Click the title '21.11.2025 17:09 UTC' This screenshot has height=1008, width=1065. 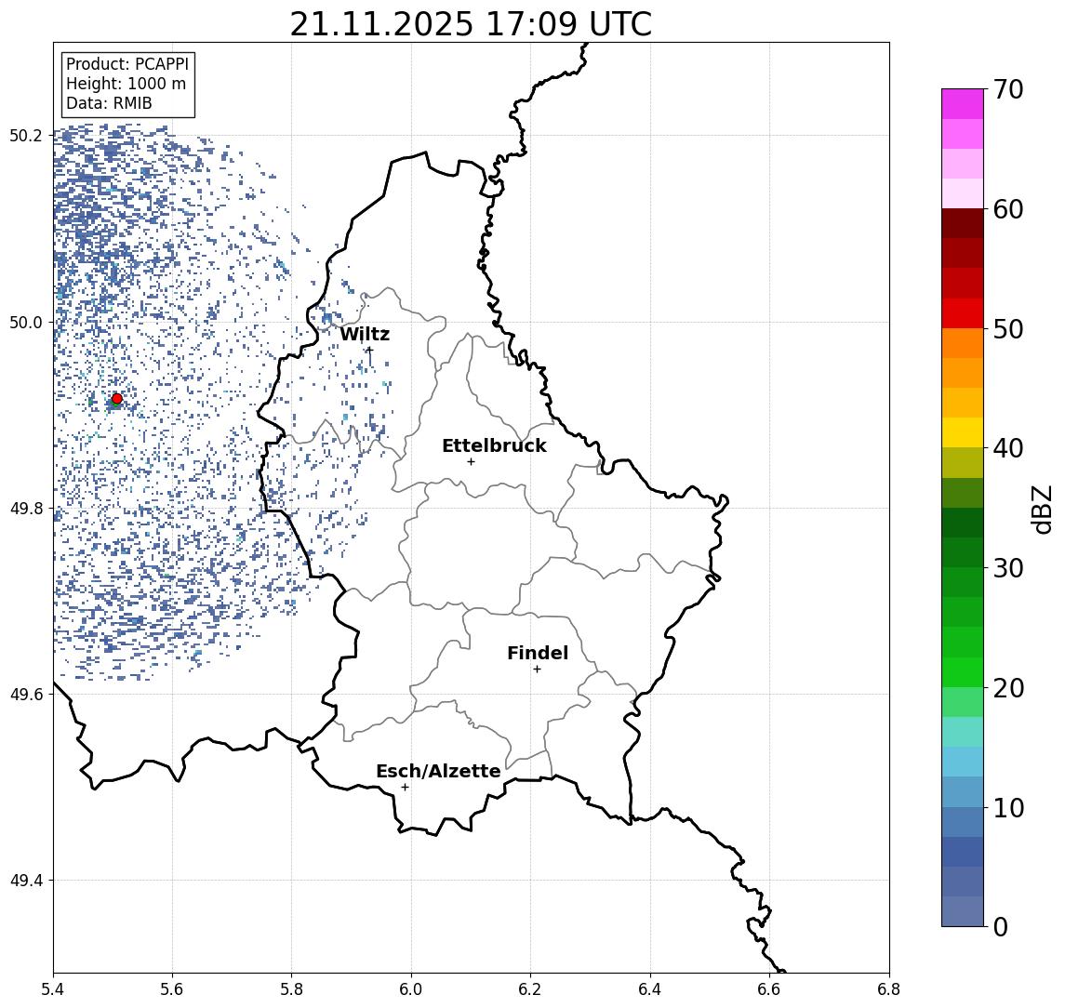point(471,24)
